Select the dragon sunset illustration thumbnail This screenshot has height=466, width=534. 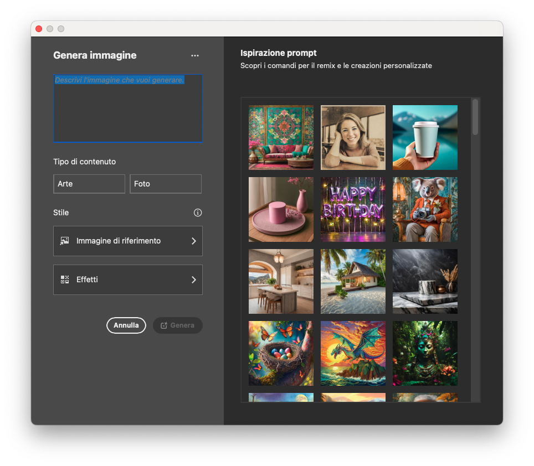click(353, 353)
